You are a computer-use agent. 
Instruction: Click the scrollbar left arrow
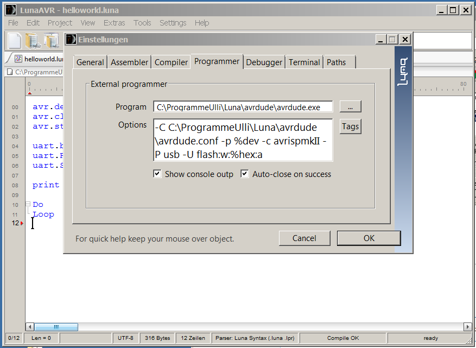[30, 327]
